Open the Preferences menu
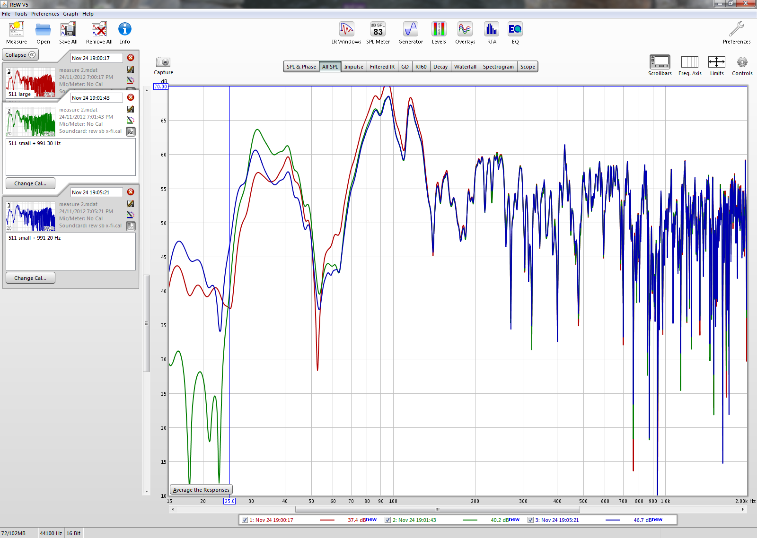The width and height of the screenshot is (757, 538). click(x=45, y=14)
